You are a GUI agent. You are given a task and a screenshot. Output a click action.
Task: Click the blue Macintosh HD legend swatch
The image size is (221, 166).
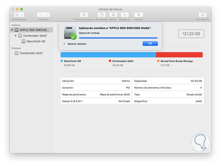point(62,61)
